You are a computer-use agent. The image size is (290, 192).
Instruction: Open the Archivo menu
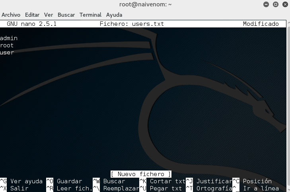11,15
